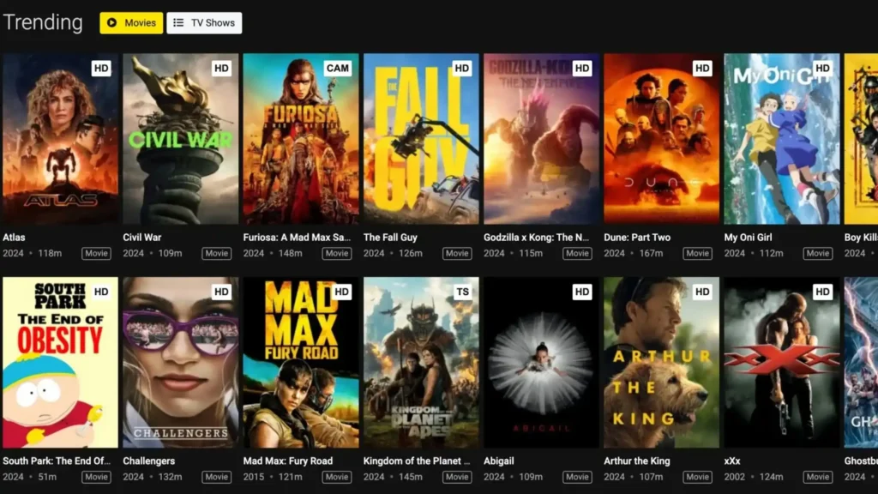Click the CAM badge on the Furiosa poster
Screen dimensions: 878x494
[338, 69]
